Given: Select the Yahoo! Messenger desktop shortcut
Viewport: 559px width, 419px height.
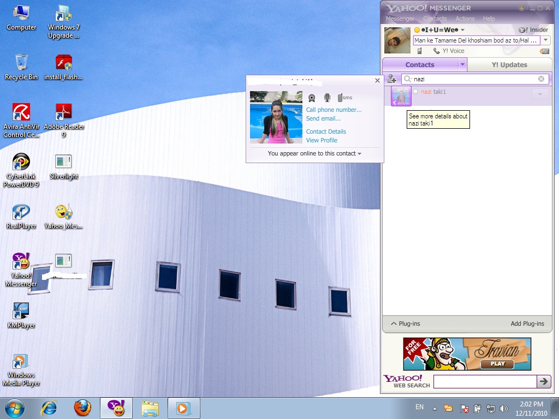Looking at the screenshot, I should click(21, 270).
